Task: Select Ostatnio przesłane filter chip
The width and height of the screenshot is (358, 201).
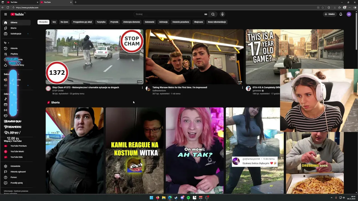Action: (x=181, y=22)
